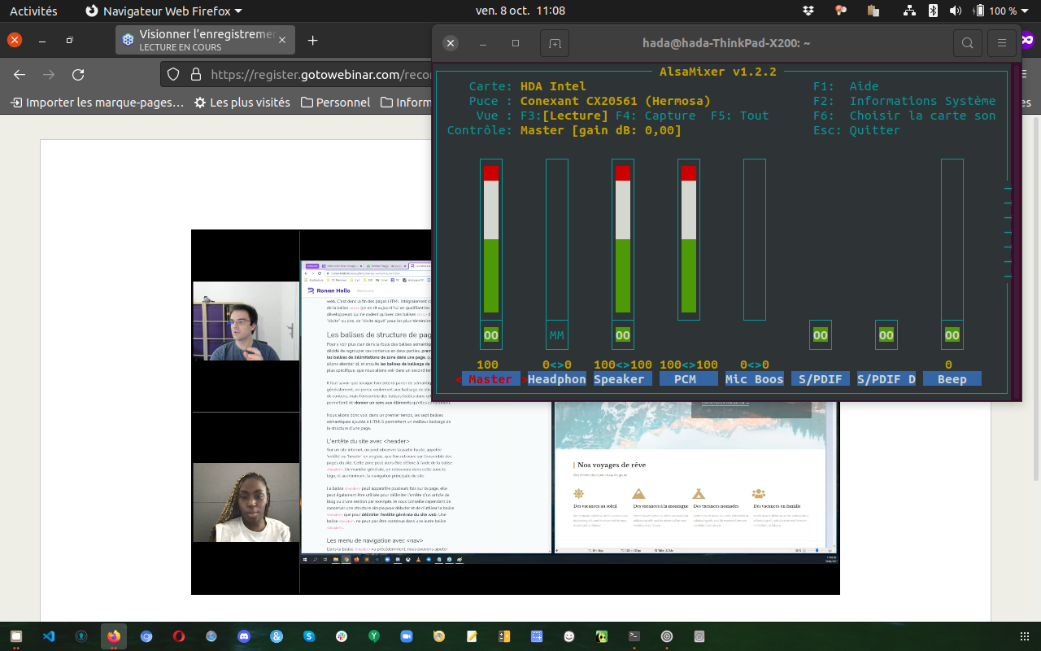Show all applications grid
Viewport: 1041px width, 651px height.
pyautogui.click(x=1024, y=636)
